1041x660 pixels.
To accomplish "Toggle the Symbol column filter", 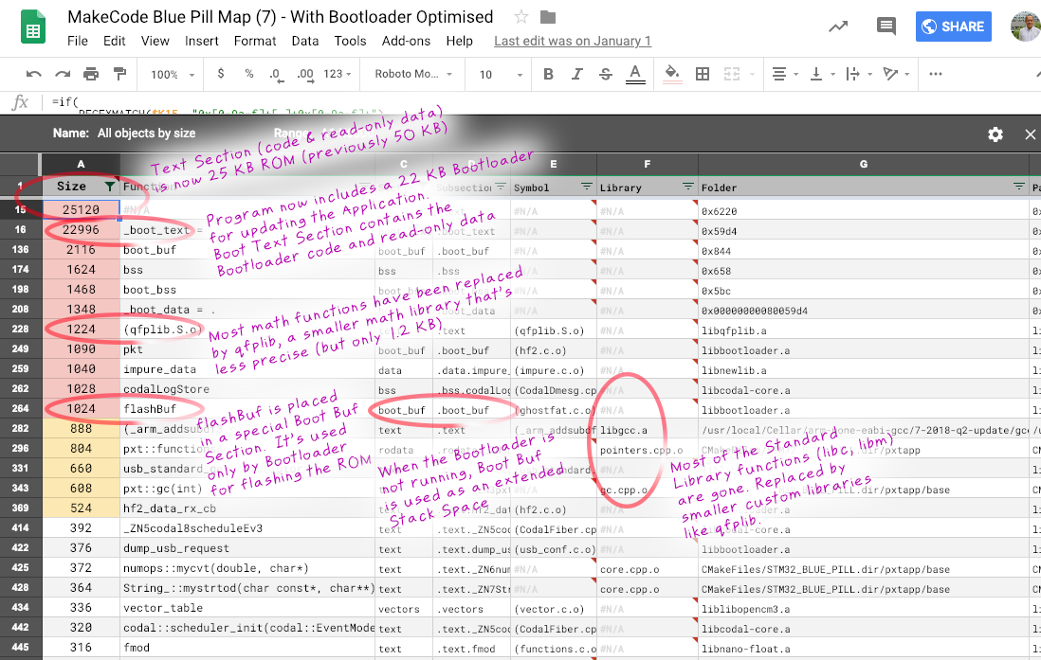I will [586, 187].
